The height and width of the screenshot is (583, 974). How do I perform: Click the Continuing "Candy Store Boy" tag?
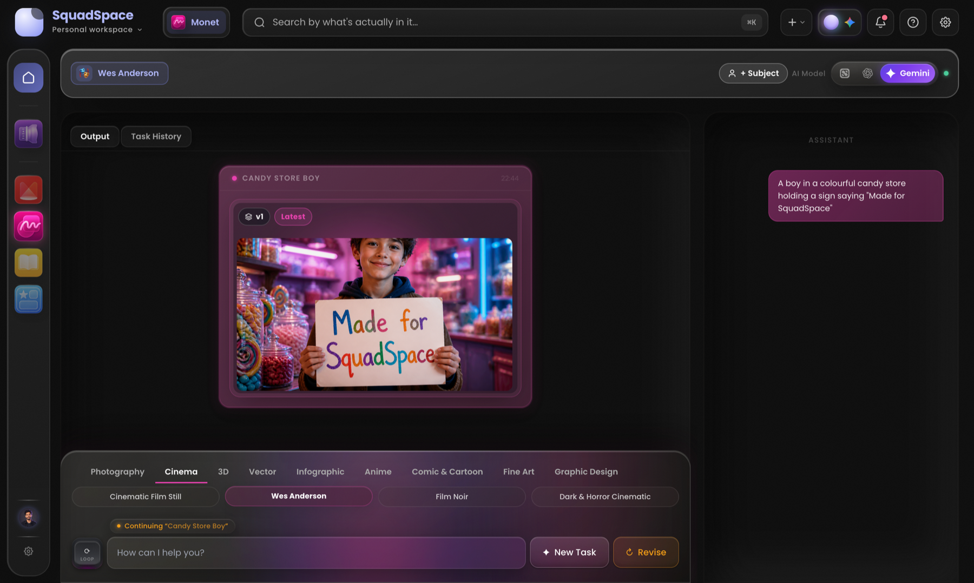point(172,526)
